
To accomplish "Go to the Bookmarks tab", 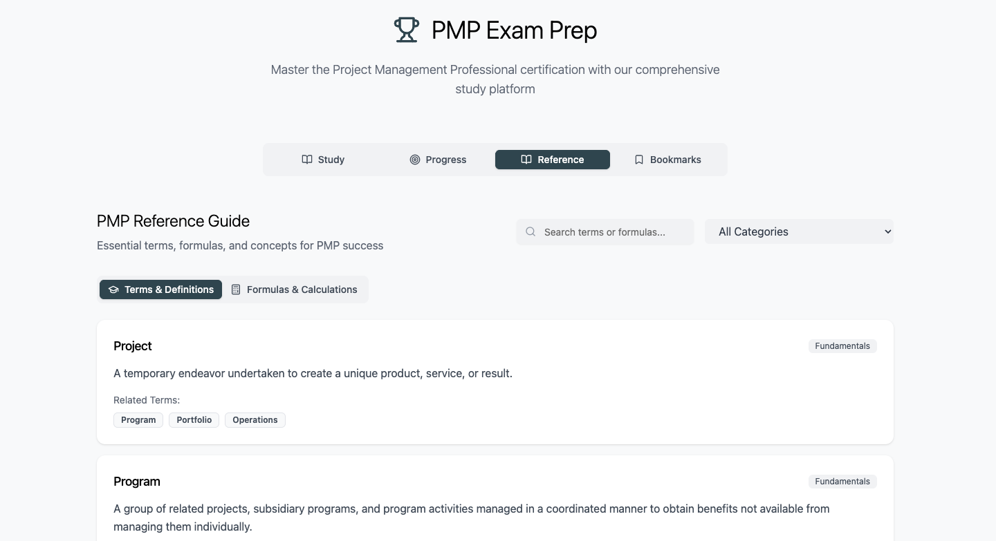I will point(667,160).
